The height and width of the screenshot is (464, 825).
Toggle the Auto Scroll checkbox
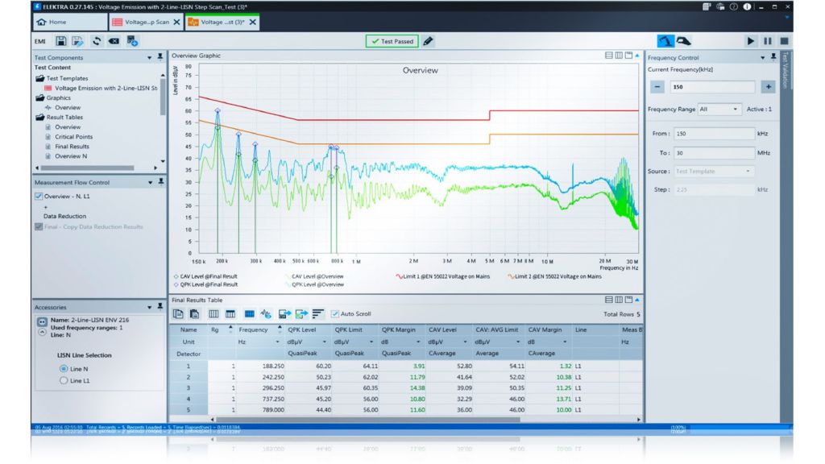tap(336, 313)
